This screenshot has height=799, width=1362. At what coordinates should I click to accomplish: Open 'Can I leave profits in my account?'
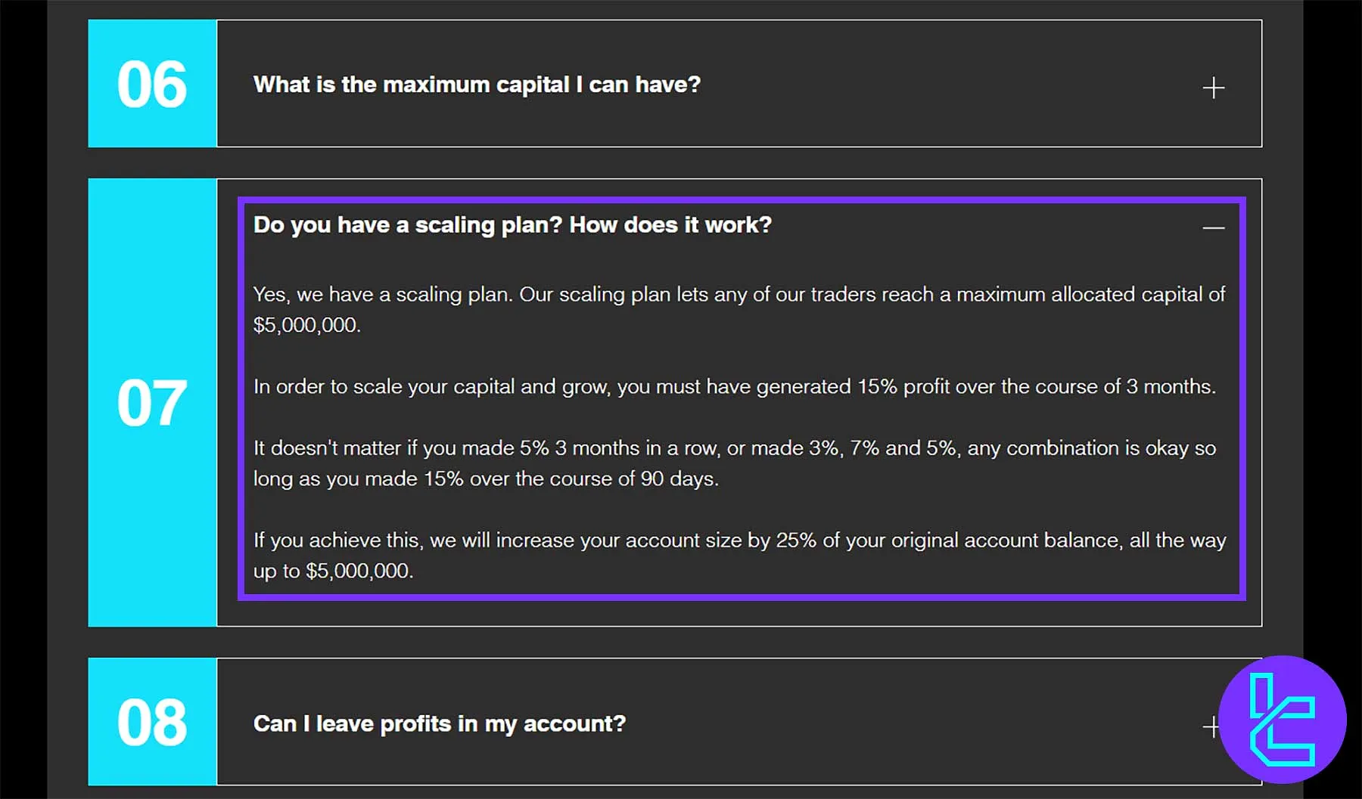[439, 723]
